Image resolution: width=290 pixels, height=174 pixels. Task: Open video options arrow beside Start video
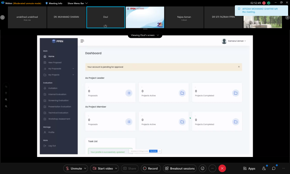(116, 168)
